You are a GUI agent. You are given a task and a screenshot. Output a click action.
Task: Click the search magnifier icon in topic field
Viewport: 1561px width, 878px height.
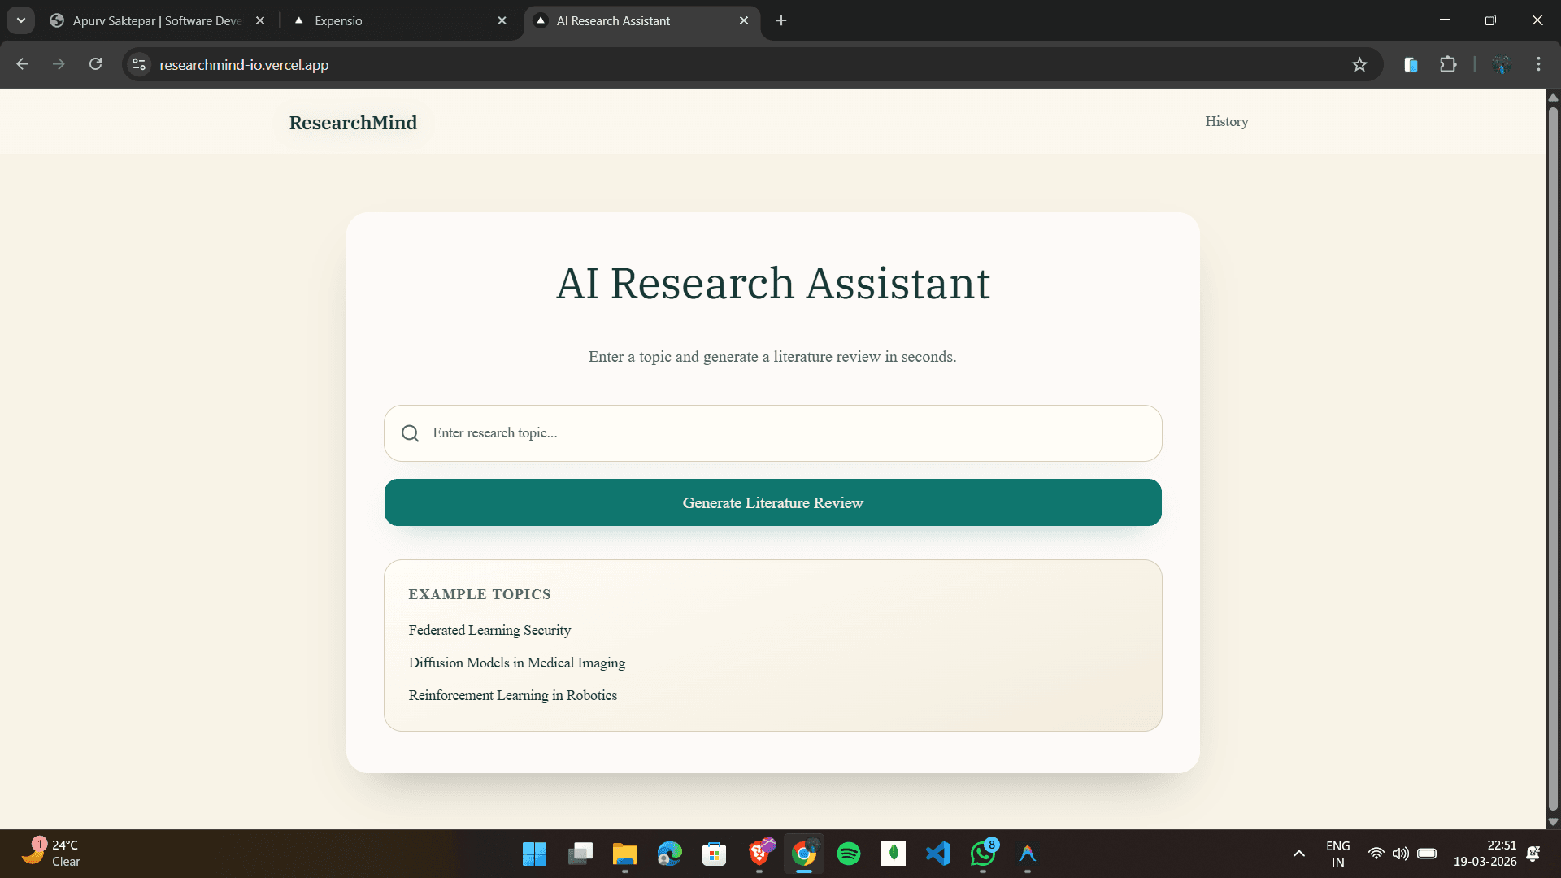[x=411, y=433]
